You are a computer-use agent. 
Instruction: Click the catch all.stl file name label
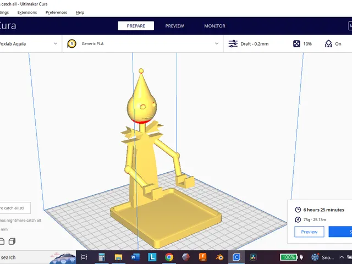click(15, 208)
